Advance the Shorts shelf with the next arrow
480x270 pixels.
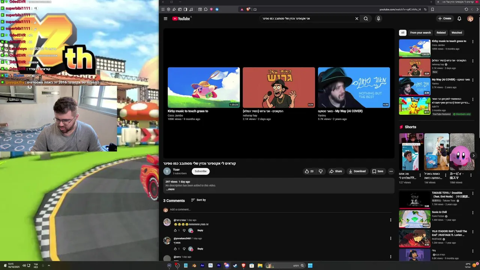coord(473,155)
